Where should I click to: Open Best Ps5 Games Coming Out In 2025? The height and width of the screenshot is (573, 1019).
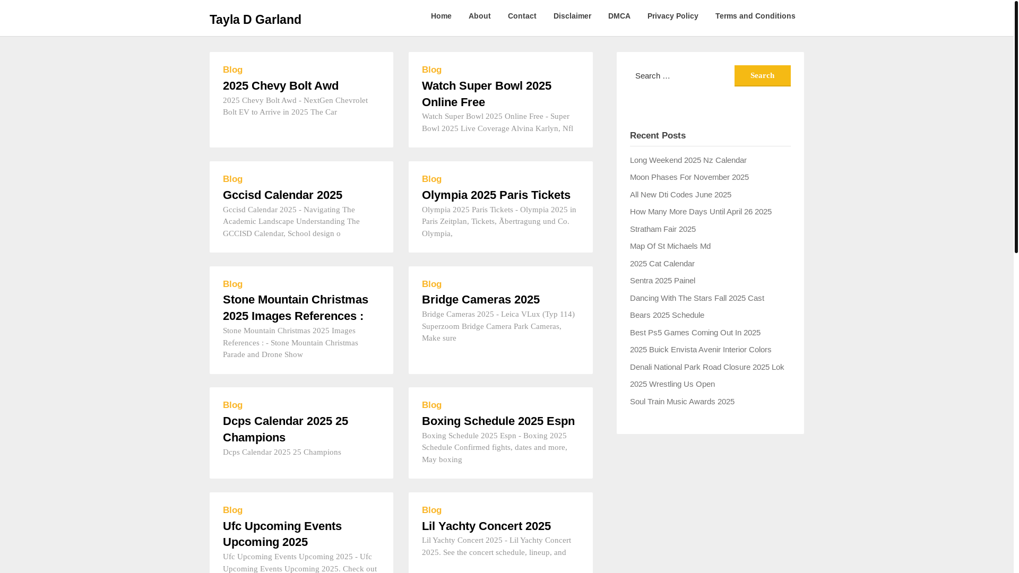[695, 333]
